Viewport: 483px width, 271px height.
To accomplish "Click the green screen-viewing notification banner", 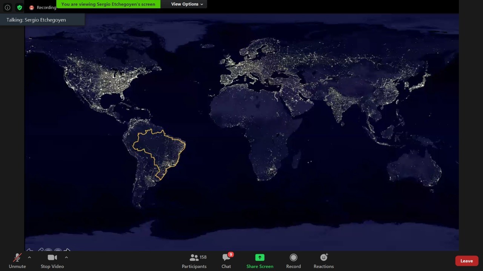I will (x=108, y=4).
